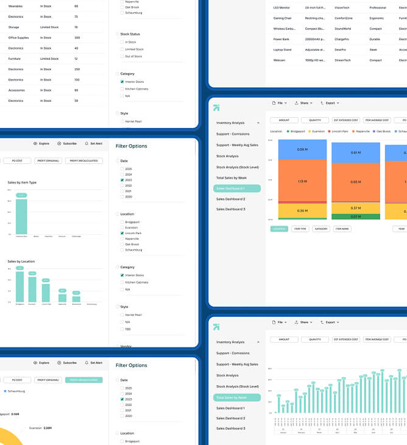The width and height of the screenshot is (407, 445).
Task: Tick the Limited Stock checkbox under Stock Status
Action: coord(122,49)
